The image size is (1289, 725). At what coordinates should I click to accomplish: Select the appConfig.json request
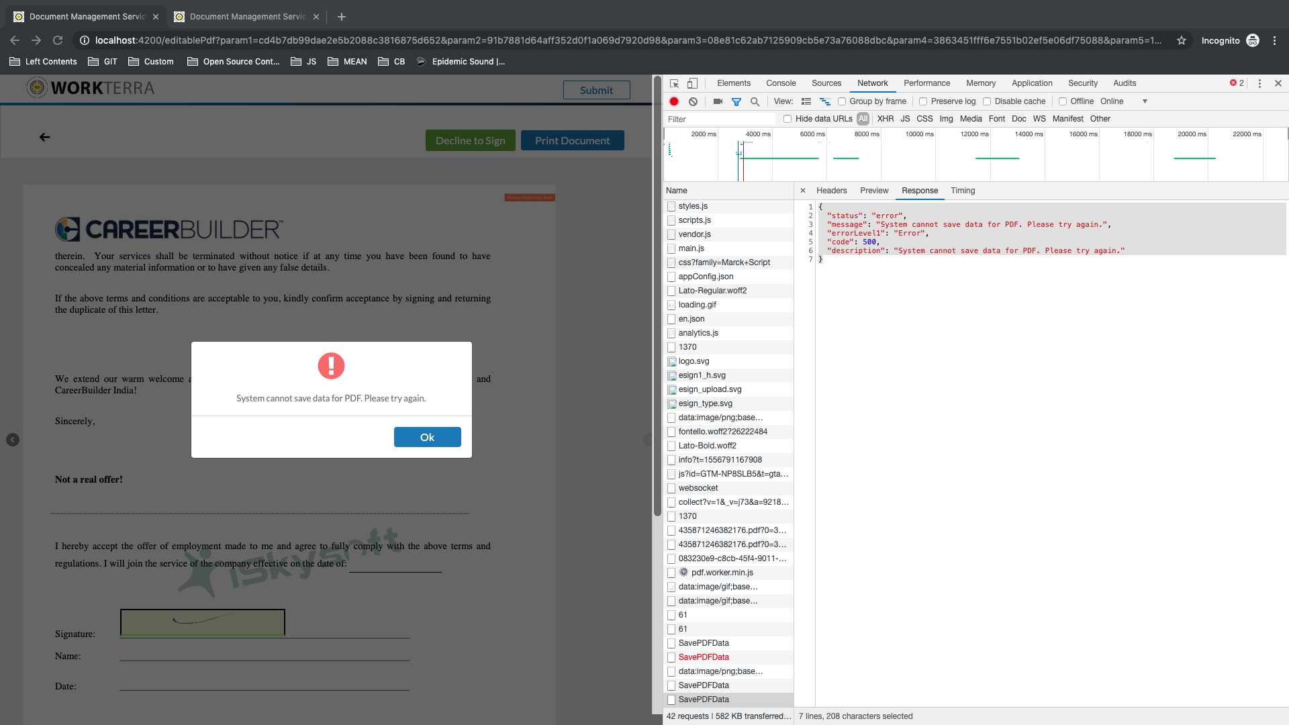click(x=728, y=277)
